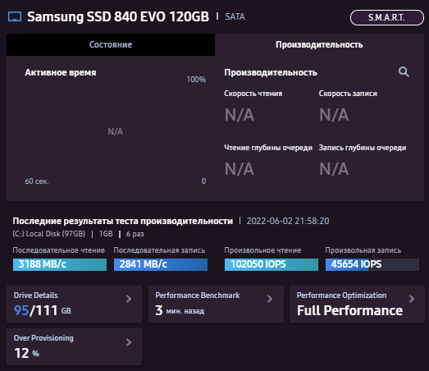Click the SATA interface label

(235, 16)
